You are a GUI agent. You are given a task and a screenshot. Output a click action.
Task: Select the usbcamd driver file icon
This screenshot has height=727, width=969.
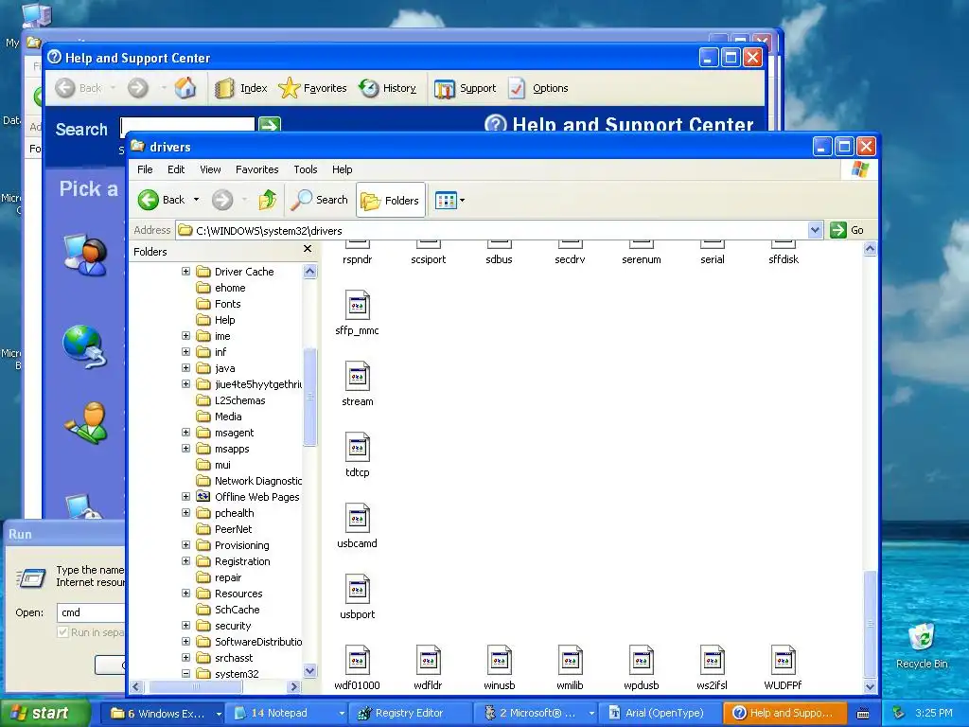click(x=357, y=519)
